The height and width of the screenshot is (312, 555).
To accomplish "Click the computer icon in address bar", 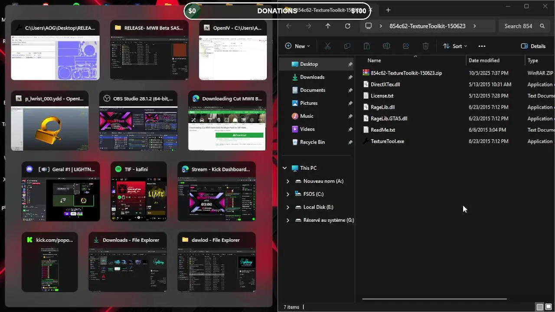I will point(369,26).
